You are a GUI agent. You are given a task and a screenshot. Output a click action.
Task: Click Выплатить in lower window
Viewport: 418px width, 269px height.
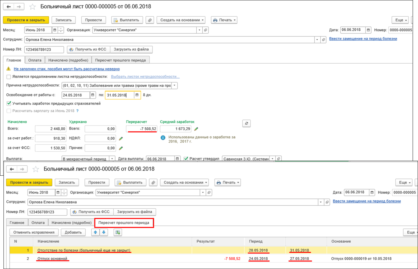click(x=131, y=182)
